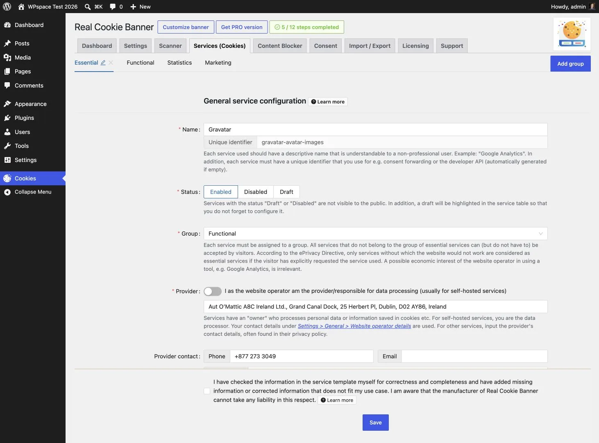Click the Users sidebar icon
This screenshot has height=443, width=599.
[x=7, y=132]
